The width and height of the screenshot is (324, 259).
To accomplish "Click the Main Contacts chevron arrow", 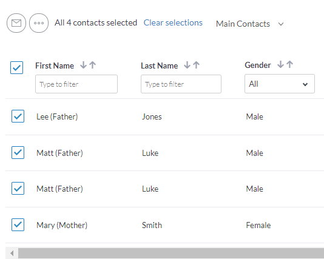I will click(x=281, y=24).
